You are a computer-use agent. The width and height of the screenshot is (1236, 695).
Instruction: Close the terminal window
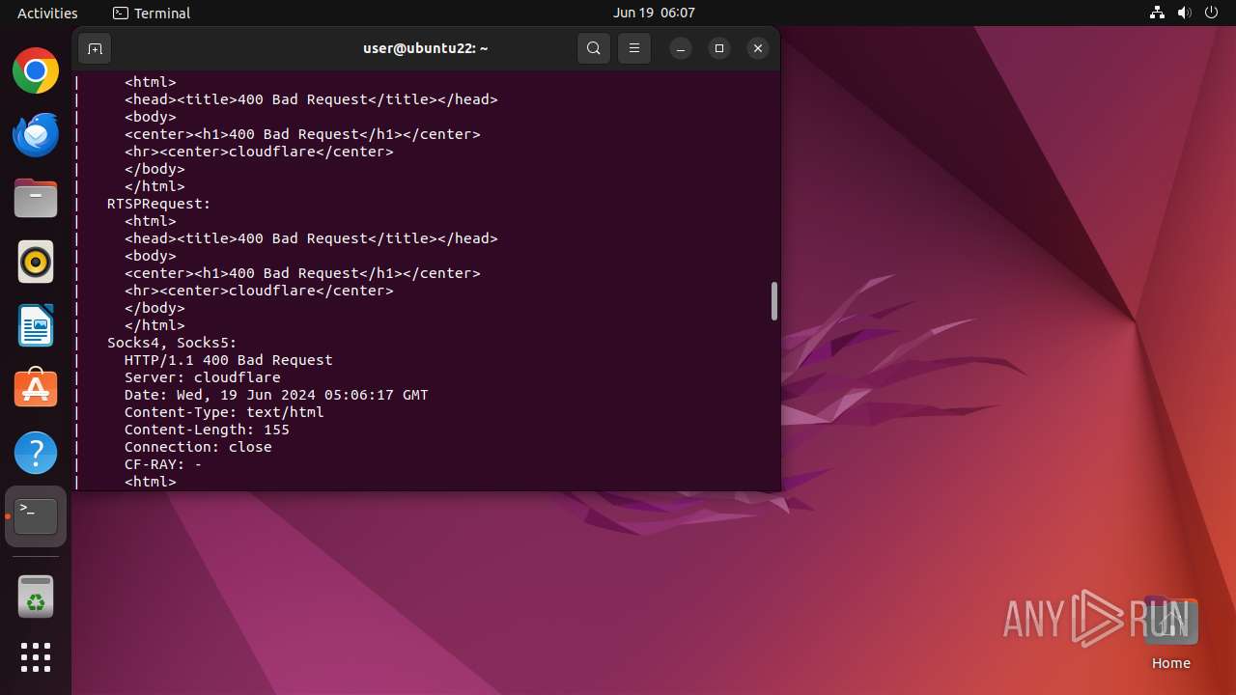(x=758, y=48)
